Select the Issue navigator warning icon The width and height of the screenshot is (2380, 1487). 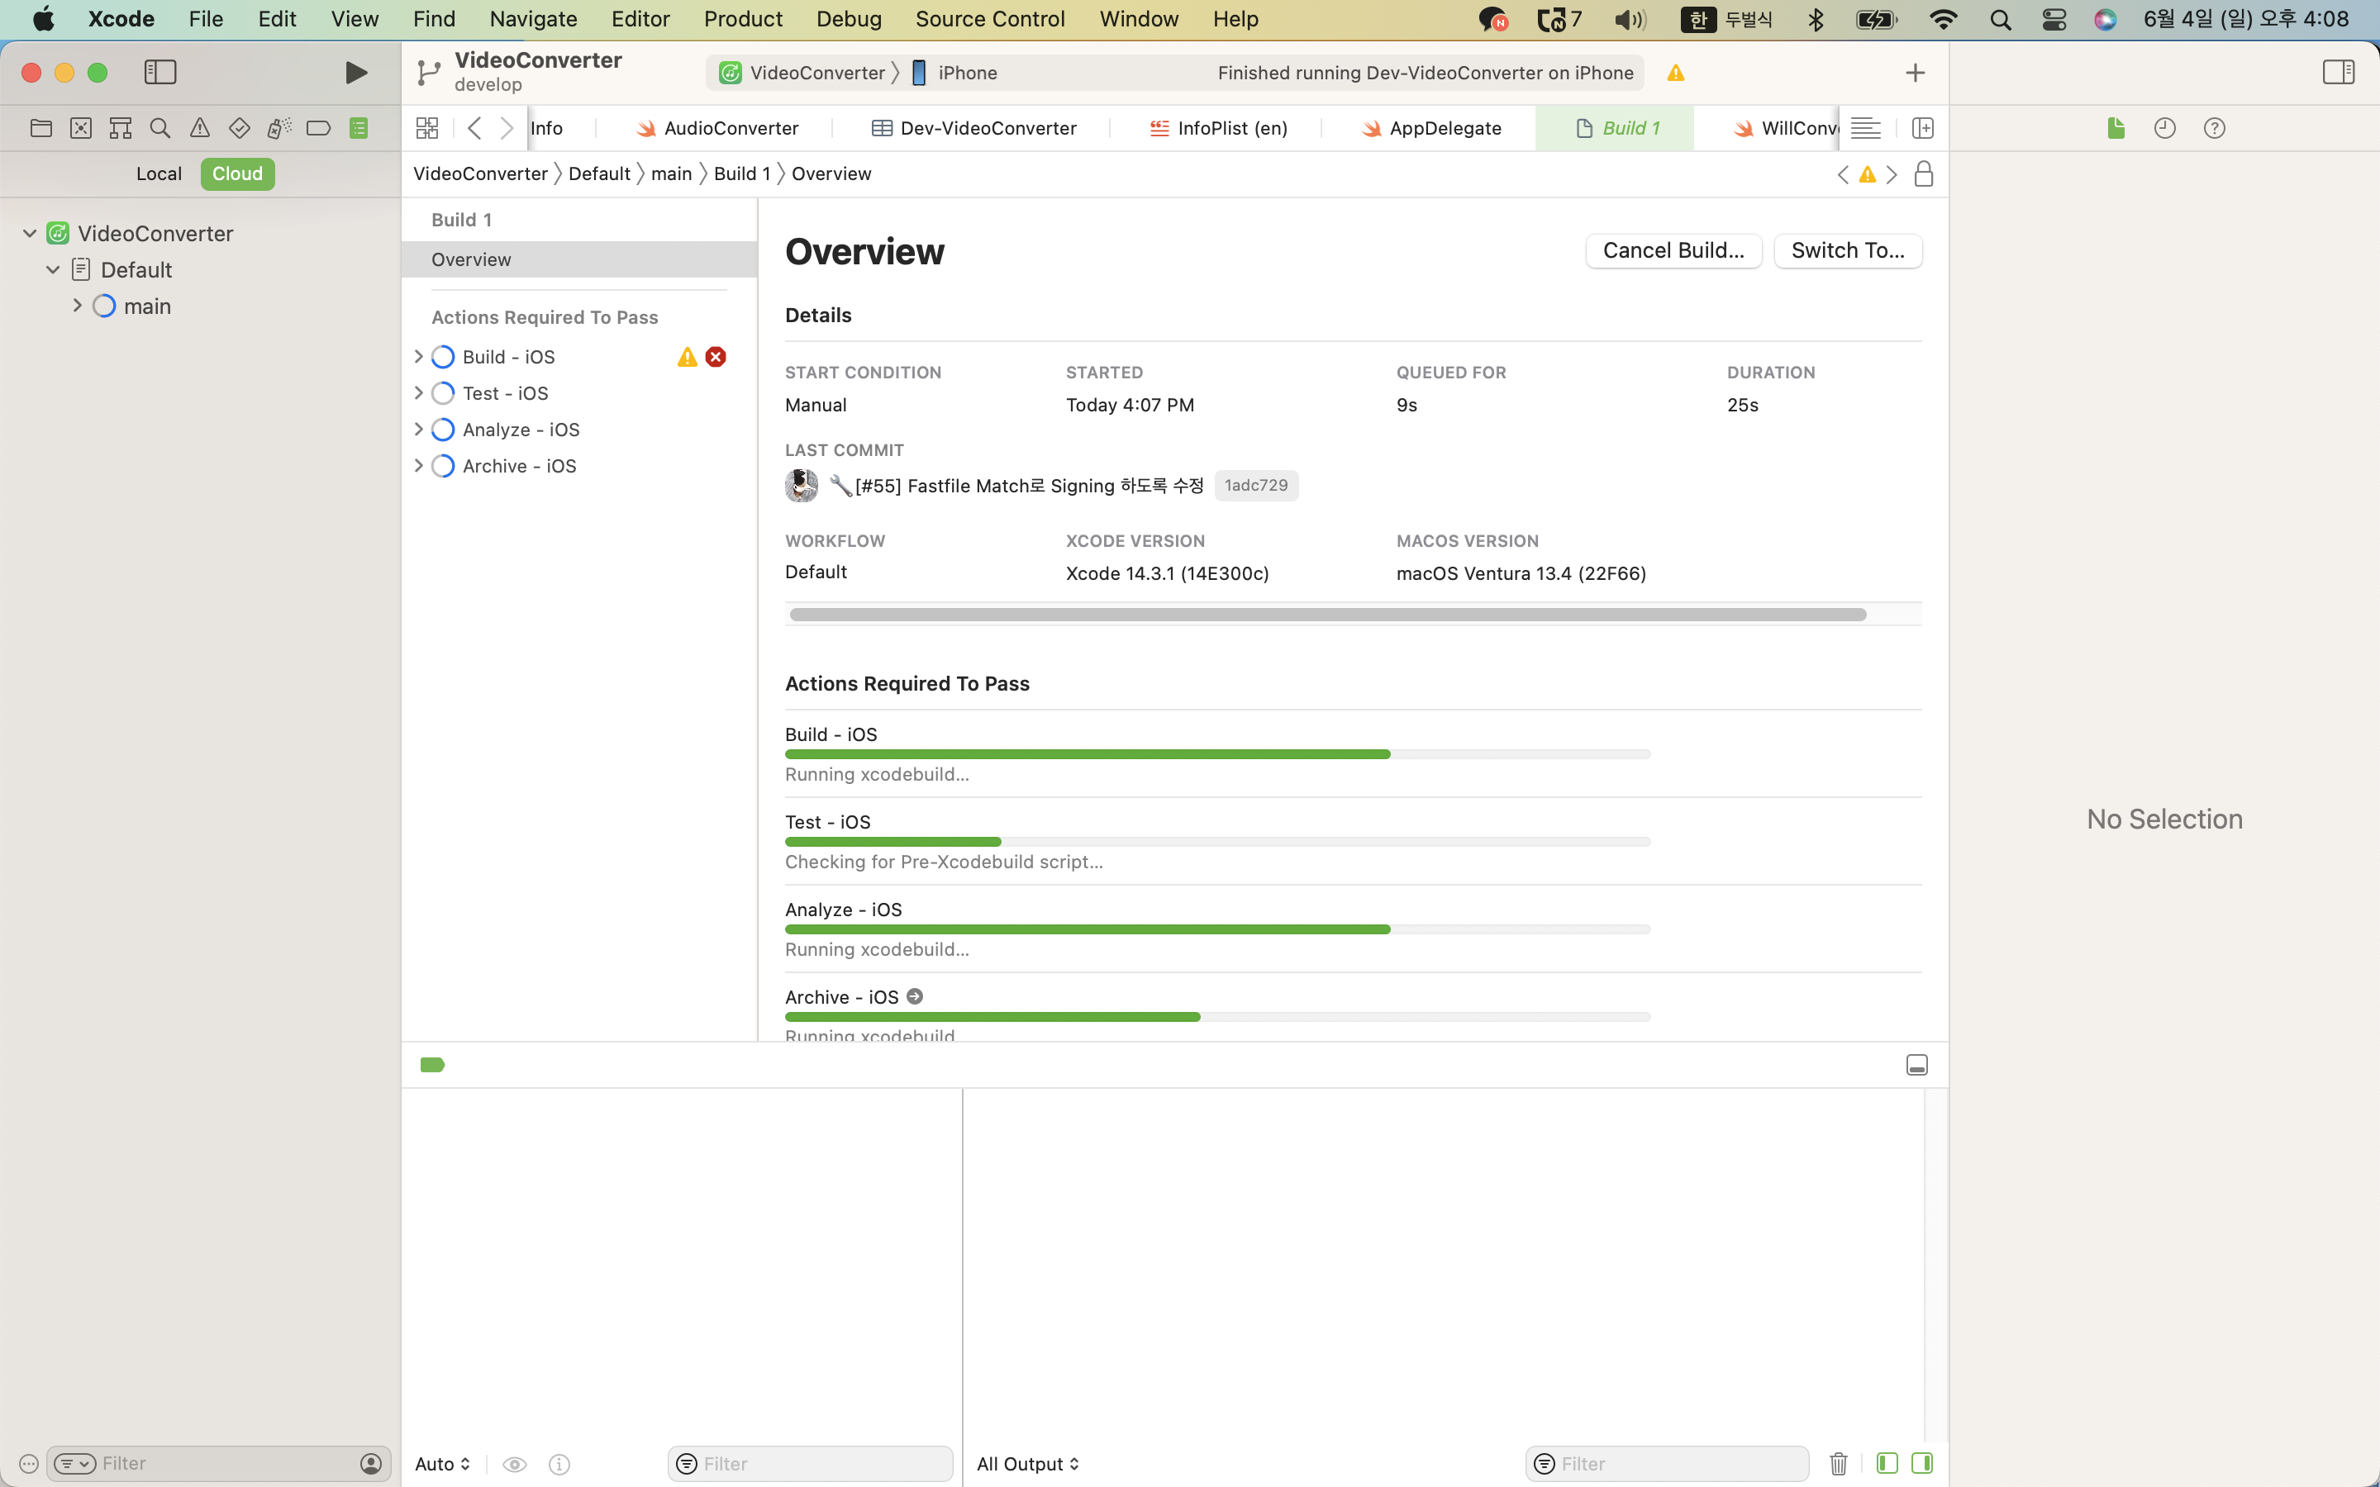(x=200, y=128)
